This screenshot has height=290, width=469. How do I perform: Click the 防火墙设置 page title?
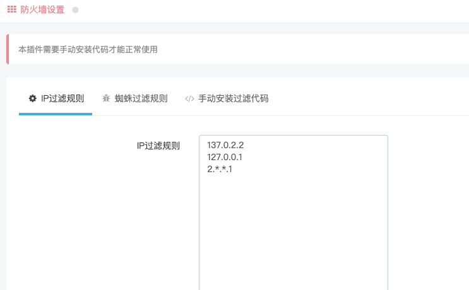42,9
